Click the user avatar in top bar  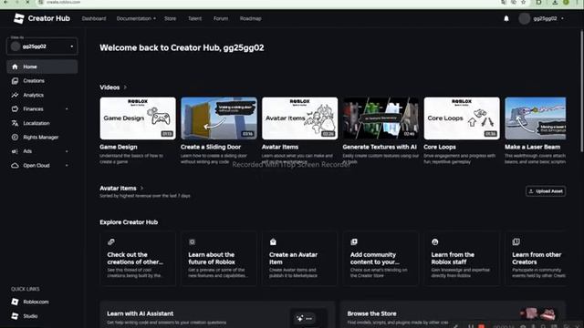[524, 18]
